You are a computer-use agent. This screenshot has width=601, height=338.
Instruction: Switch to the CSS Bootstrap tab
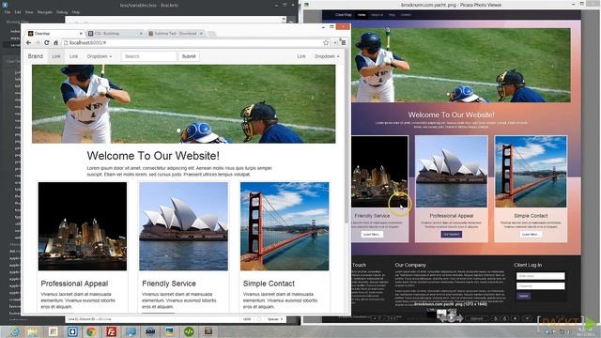pos(115,34)
